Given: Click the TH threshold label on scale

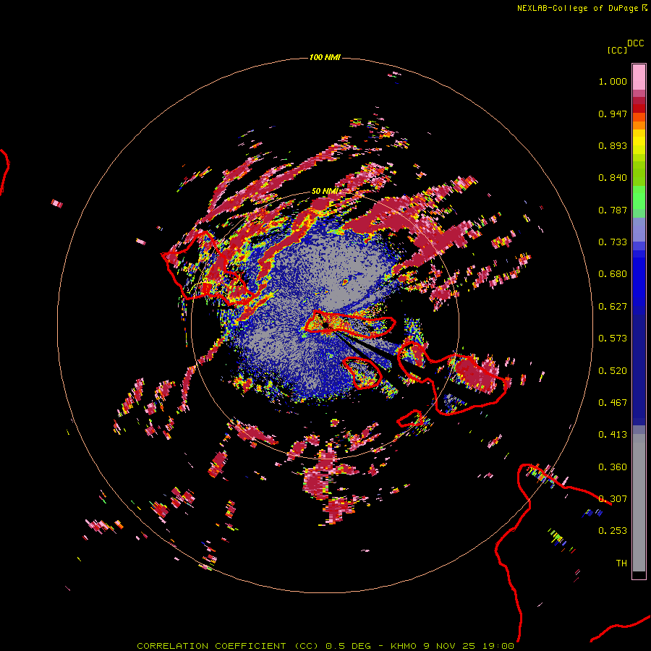Looking at the screenshot, I should 621,563.
